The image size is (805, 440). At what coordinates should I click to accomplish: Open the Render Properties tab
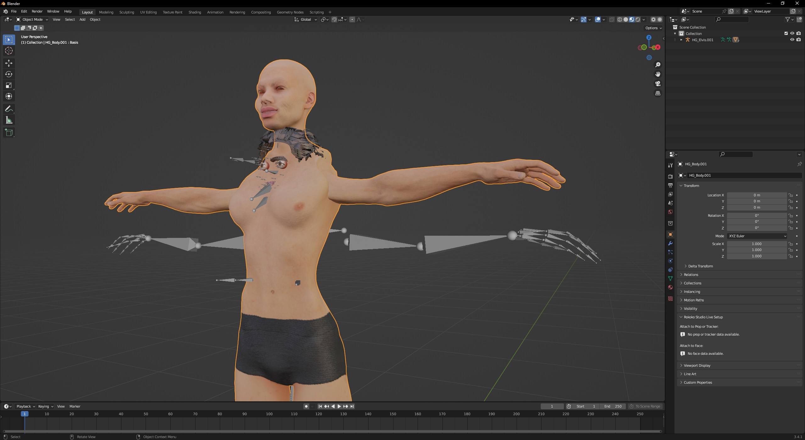(x=671, y=176)
